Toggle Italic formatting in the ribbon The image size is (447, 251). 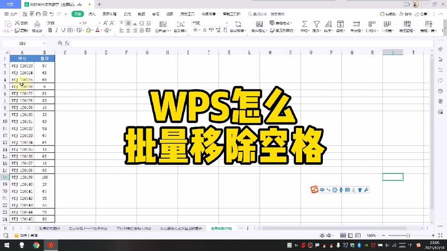(56, 30)
